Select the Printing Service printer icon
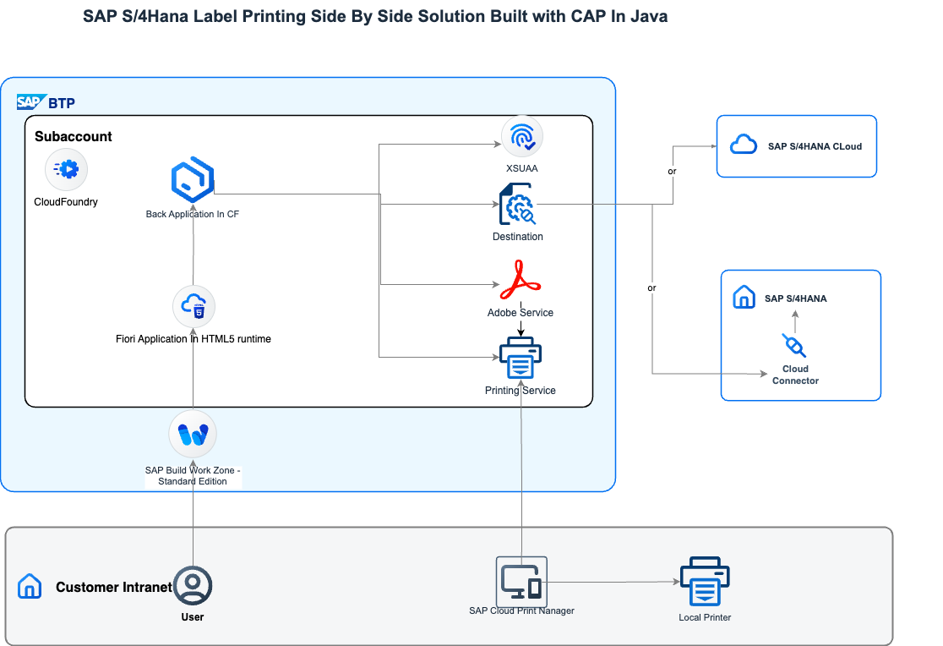943x646 pixels. click(x=521, y=359)
